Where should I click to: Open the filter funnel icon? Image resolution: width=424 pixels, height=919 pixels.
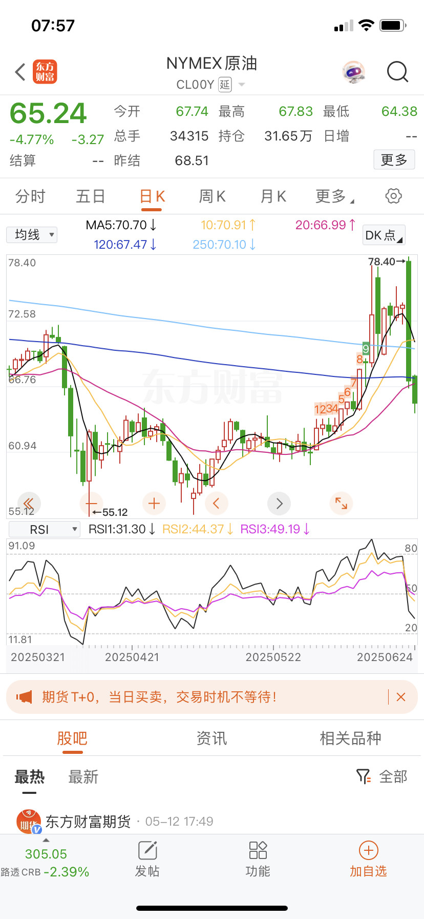(363, 776)
